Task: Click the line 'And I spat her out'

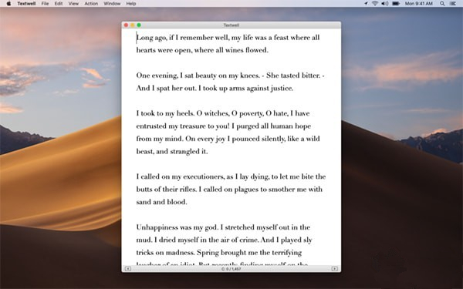Action: point(215,88)
